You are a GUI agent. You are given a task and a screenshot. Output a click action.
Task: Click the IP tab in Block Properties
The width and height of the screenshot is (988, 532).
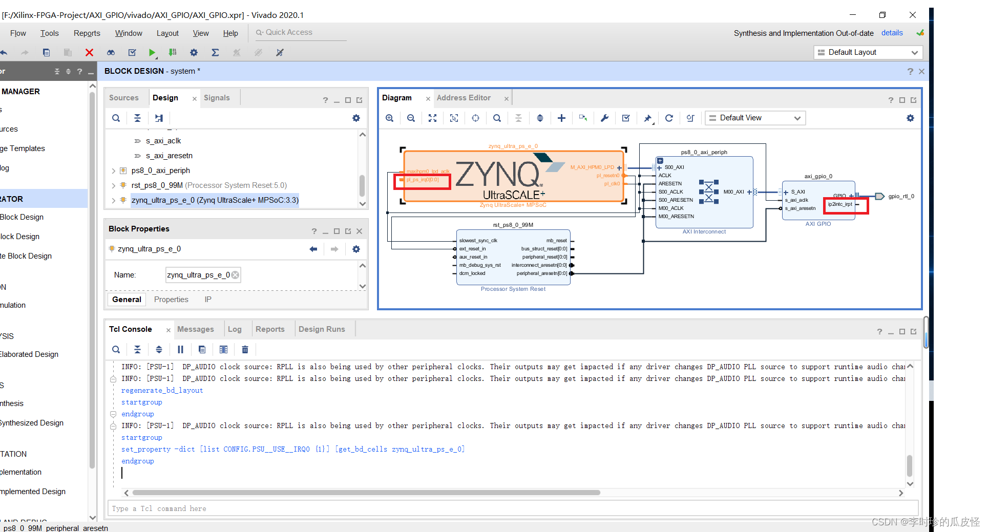pyautogui.click(x=208, y=300)
